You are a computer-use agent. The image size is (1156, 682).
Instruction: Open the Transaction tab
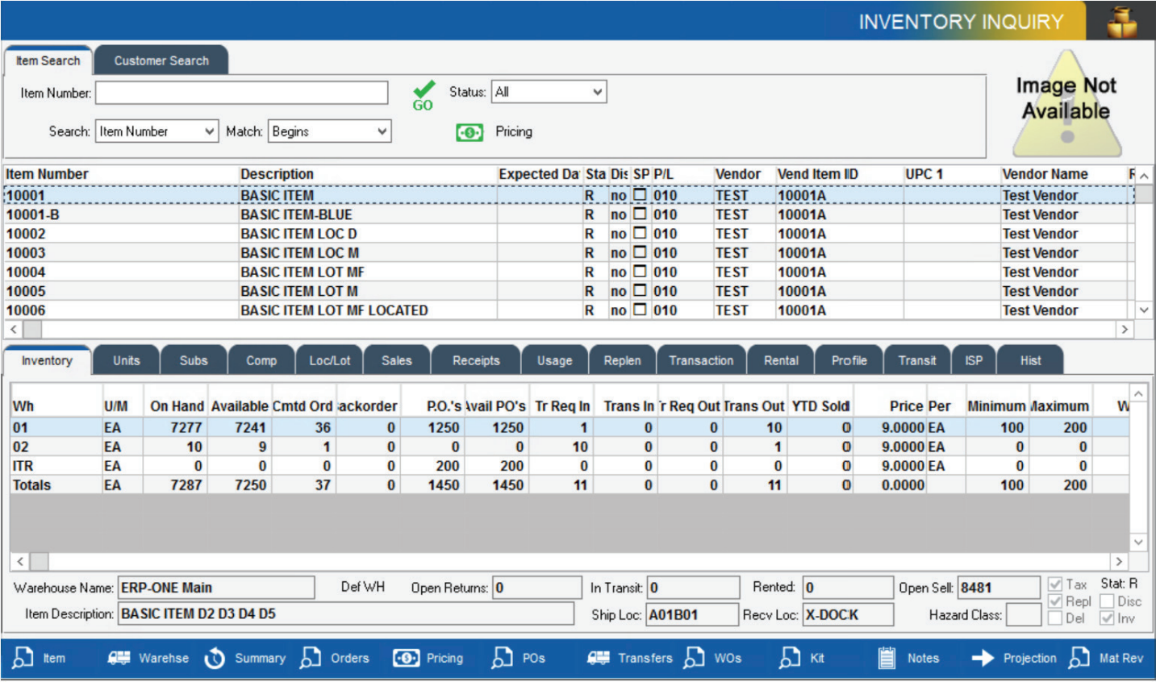(x=701, y=360)
